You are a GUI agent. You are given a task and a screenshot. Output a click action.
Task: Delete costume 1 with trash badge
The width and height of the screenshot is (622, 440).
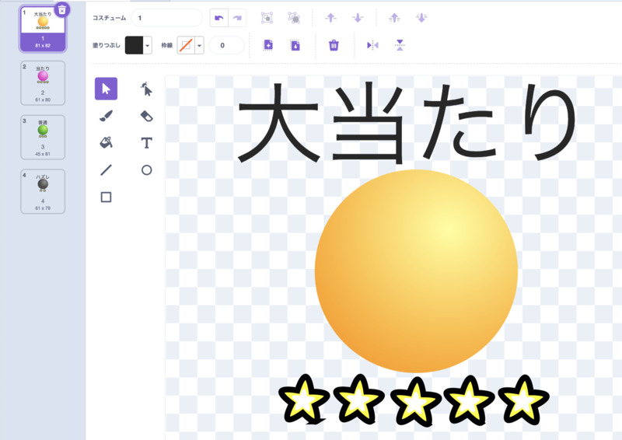tap(62, 9)
